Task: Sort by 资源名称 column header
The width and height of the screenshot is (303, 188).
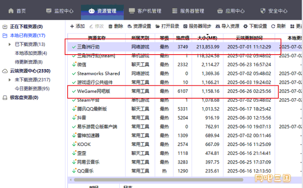Action: pyautogui.click(x=97, y=38)
